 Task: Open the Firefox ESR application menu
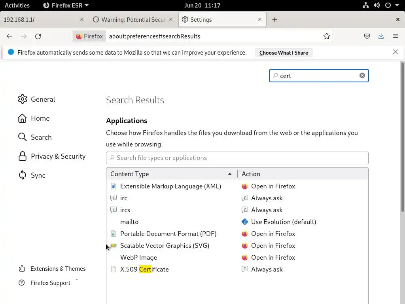tap(66, 6)
